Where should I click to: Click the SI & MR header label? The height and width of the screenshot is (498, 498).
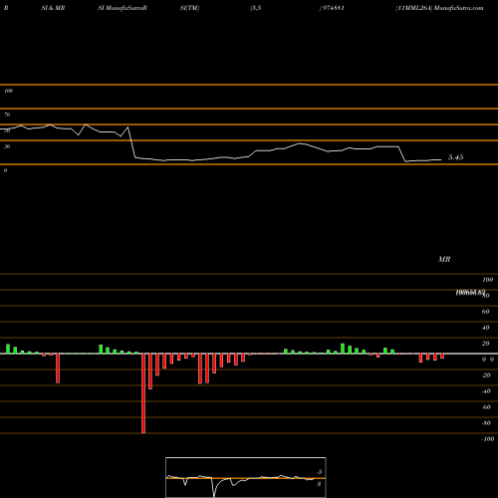tap(53, 8)
